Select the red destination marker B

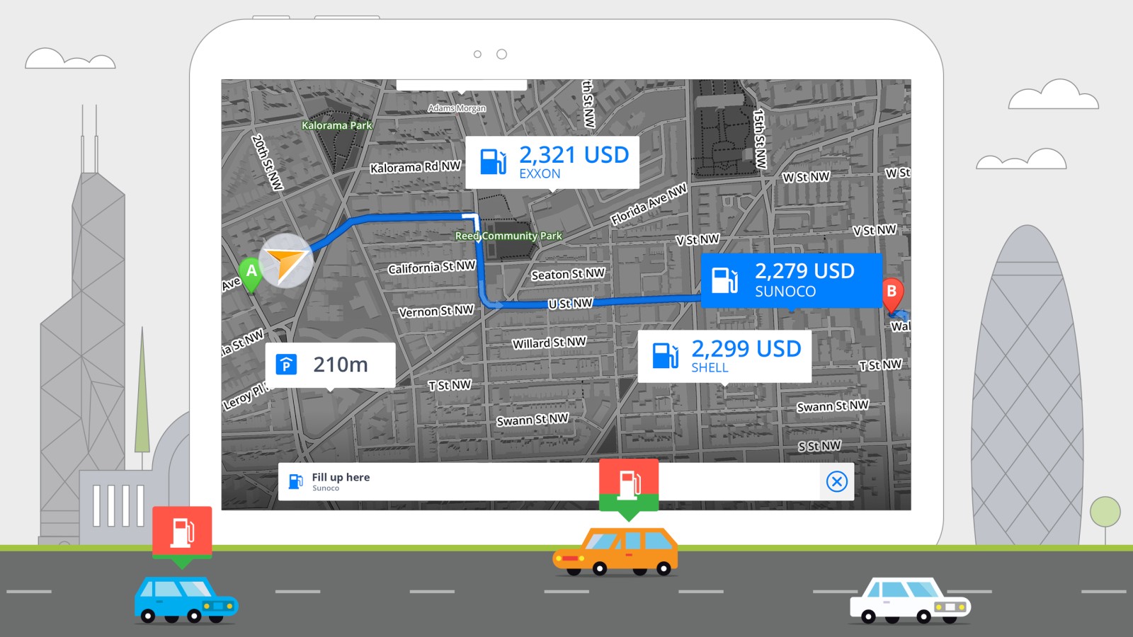click(892, 292)
